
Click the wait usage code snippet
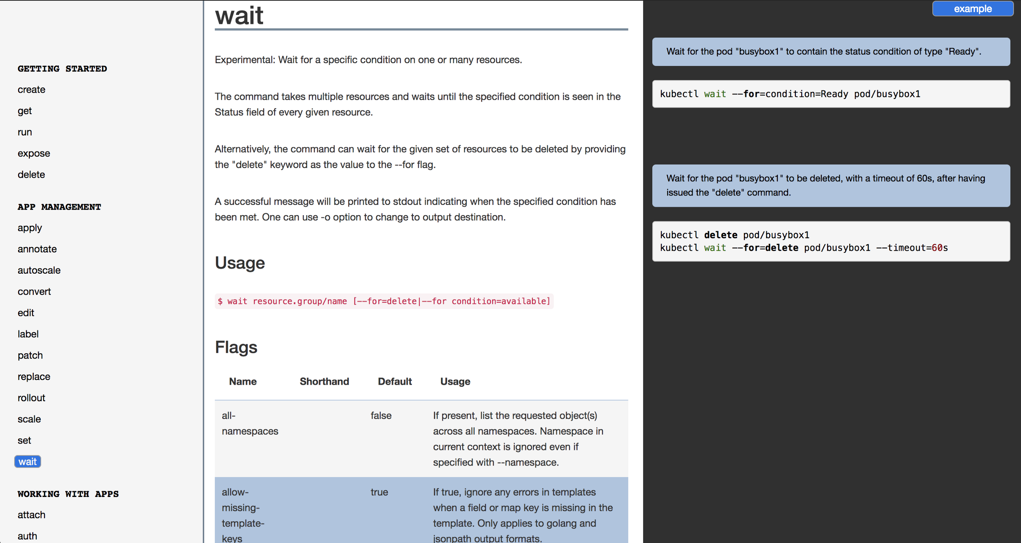384,301
